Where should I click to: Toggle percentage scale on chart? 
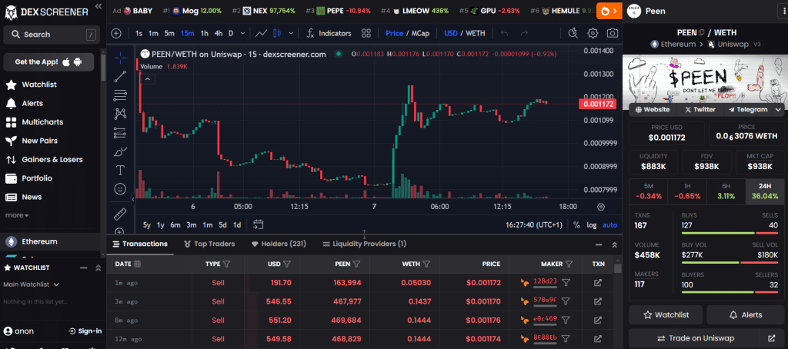(576, 225)
